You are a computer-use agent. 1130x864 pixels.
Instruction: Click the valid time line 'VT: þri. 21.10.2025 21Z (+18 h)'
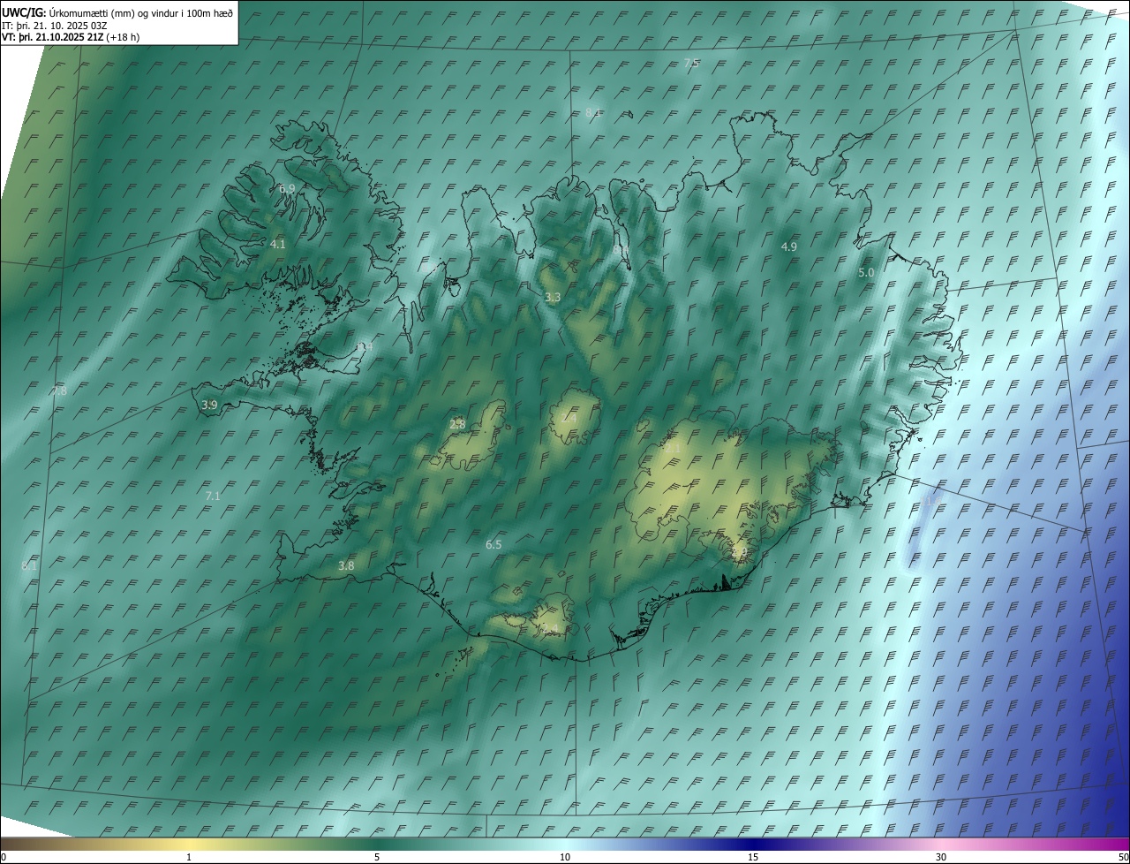coord(71,37)
